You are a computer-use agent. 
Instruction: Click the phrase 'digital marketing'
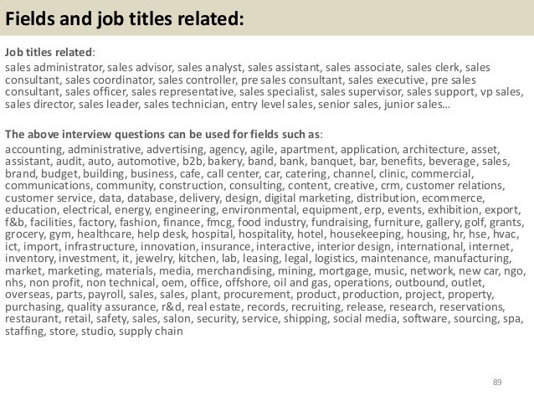pos(307,198)
